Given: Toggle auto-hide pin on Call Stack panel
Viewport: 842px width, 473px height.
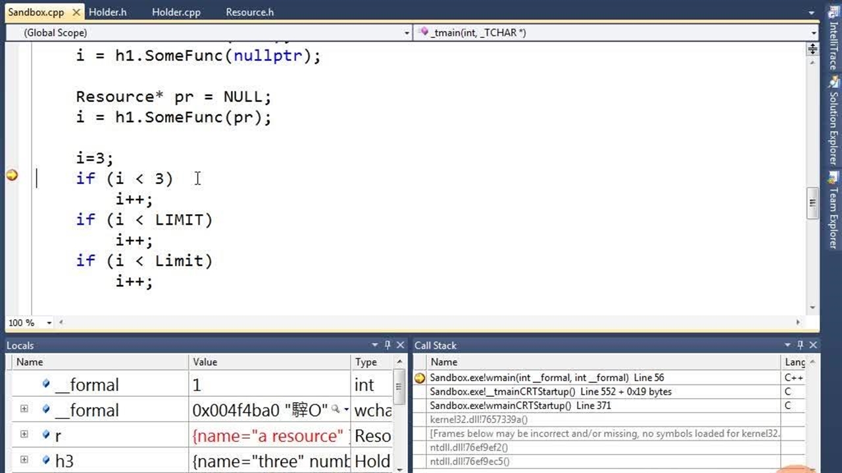Looking at the screenshot, I should (x=801, y=345).
